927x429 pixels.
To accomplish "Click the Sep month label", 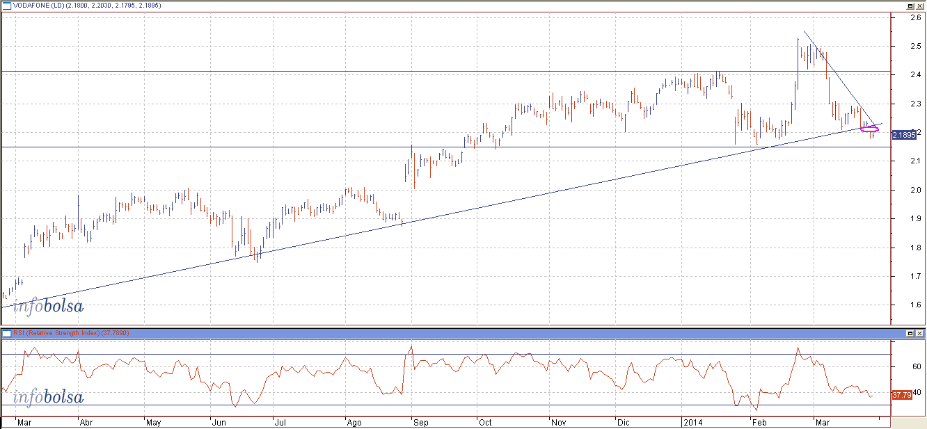I will (x=422, y=422).
